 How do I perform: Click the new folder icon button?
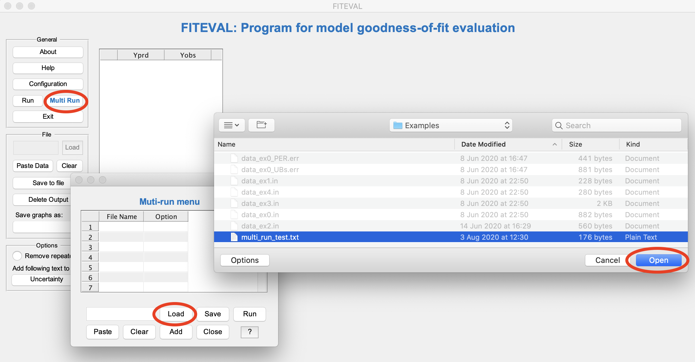click(261, 125)
